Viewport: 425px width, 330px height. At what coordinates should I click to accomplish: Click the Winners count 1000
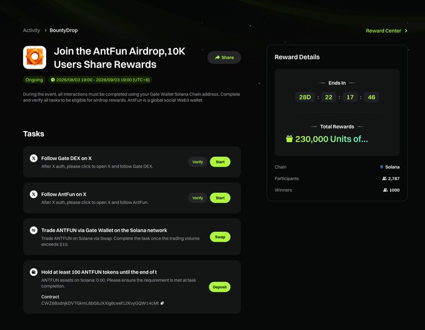(394, 190)
